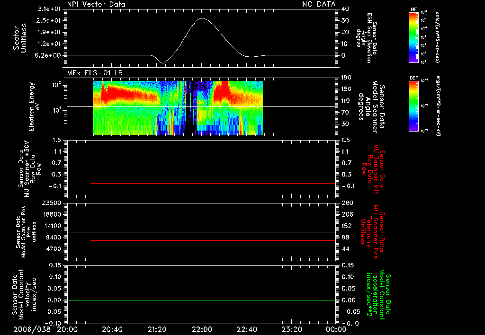This screenshot has height=335, width=485.
Task: Click the DEF color bar legend
Action: pyautogui.click(x=413, y=106)
